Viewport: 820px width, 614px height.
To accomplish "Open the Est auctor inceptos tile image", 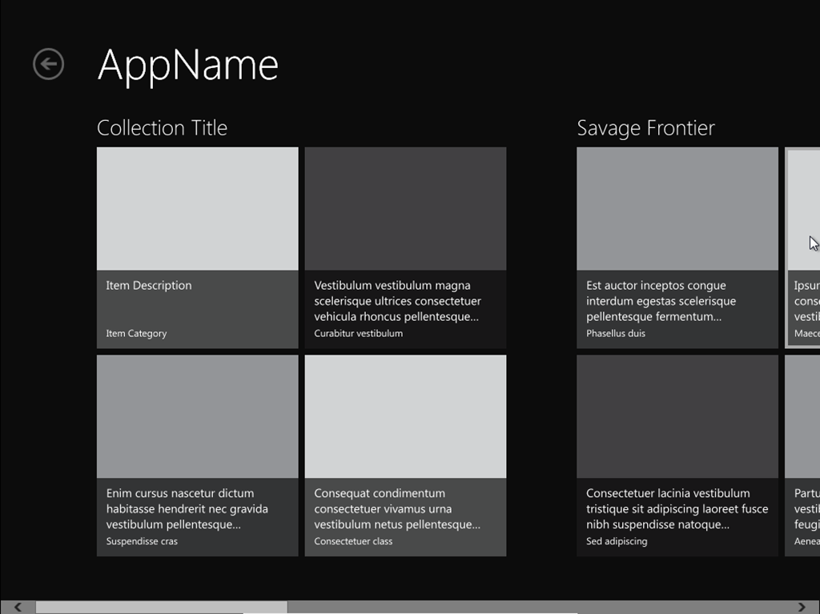I will [x=677, y=209].
